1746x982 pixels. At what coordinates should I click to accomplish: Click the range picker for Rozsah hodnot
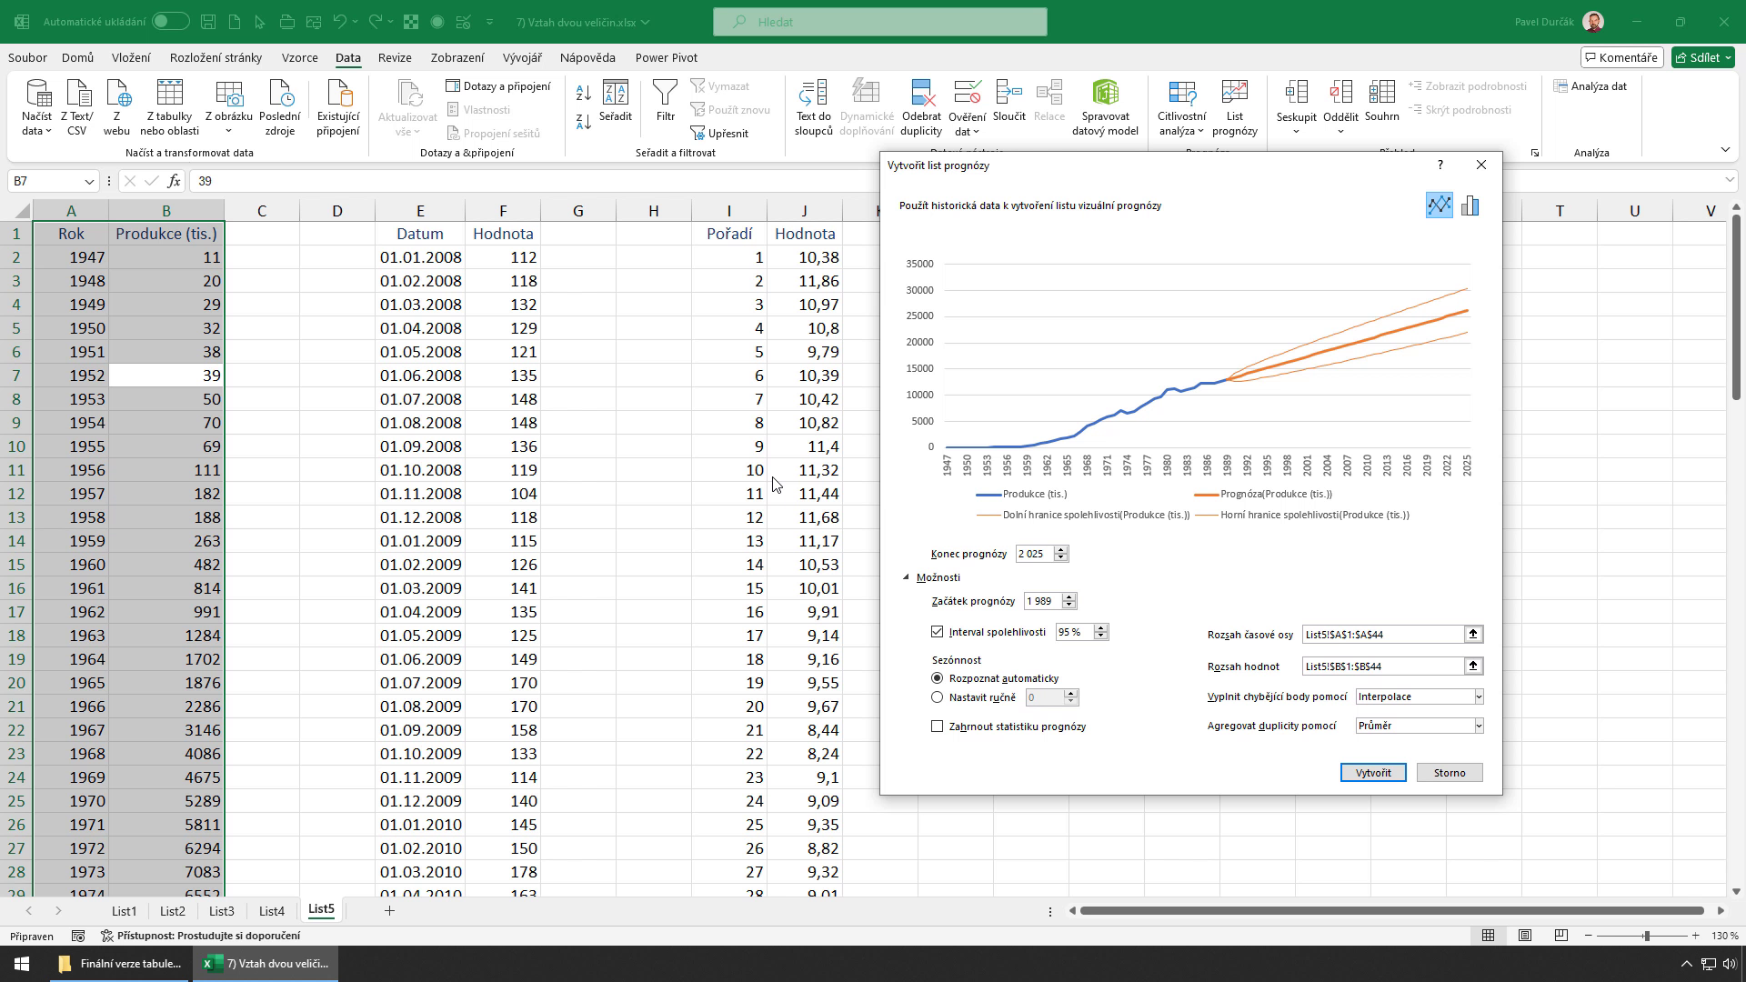(1473, 666)
